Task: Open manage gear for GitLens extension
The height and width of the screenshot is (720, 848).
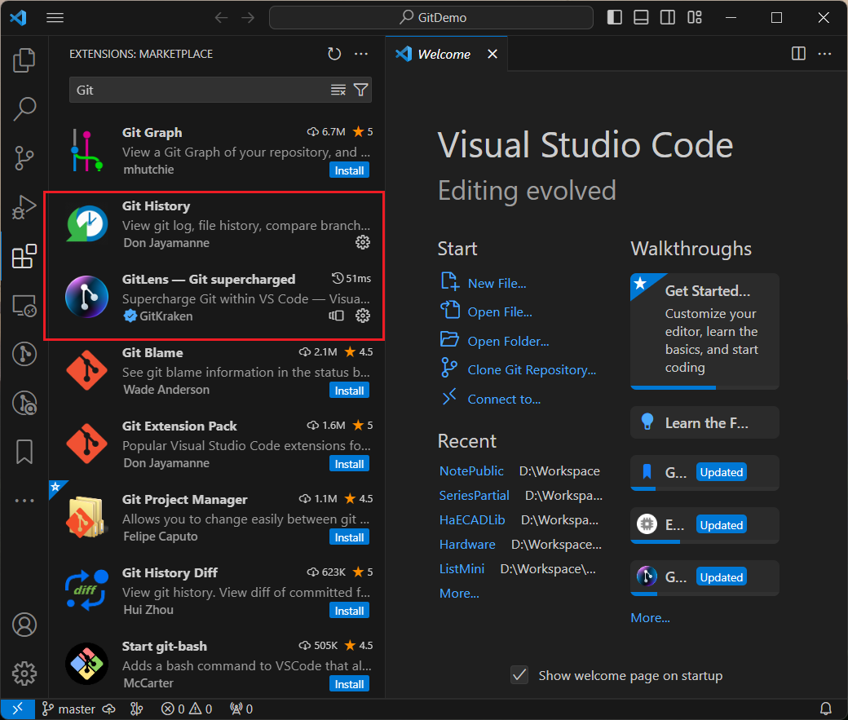Action: tap(363, 316)
